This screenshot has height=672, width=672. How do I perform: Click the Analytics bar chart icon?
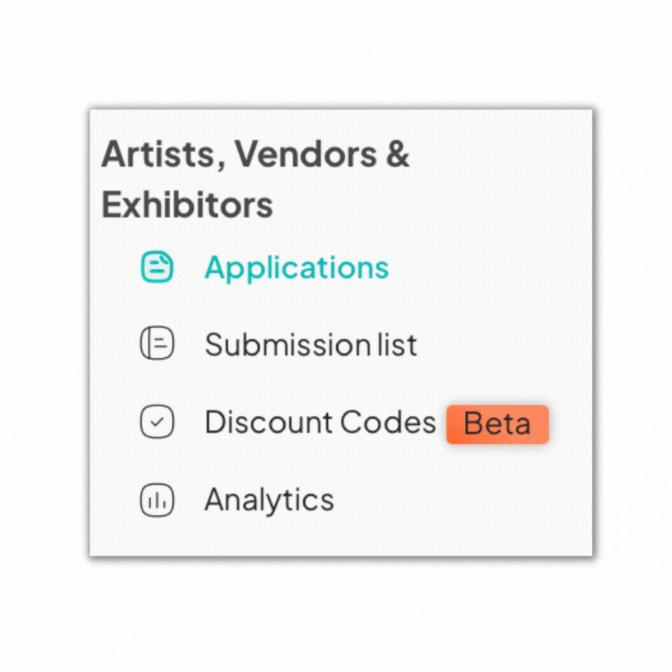[x=157, y=500]
